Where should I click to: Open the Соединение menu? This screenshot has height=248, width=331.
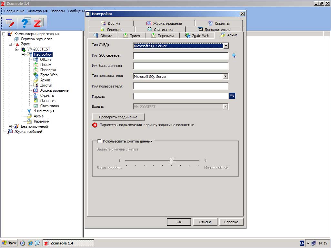[14, 11]
